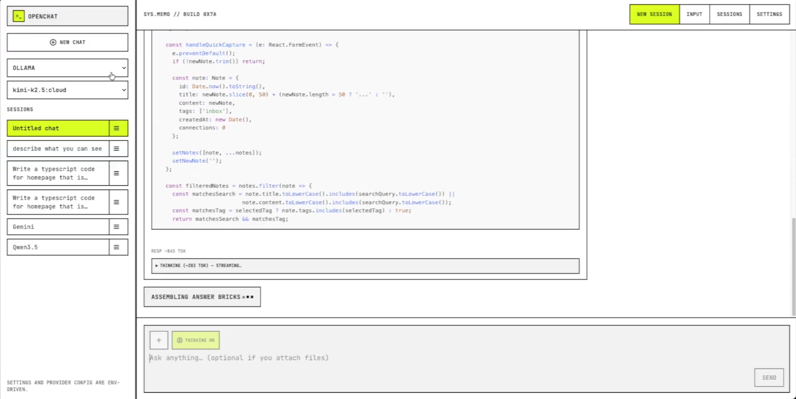
Task: Click the 'connections: 0' code line
Action: tap(202, 128)
